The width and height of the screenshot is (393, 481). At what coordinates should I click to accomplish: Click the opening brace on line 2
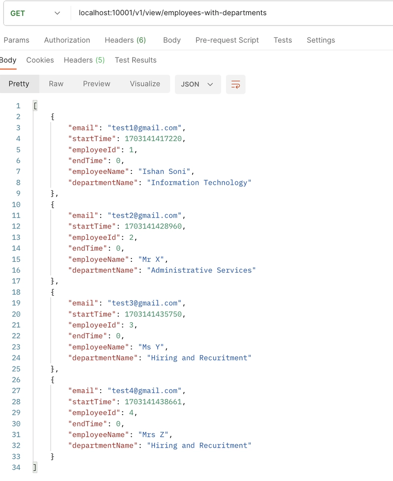[53, 117]
